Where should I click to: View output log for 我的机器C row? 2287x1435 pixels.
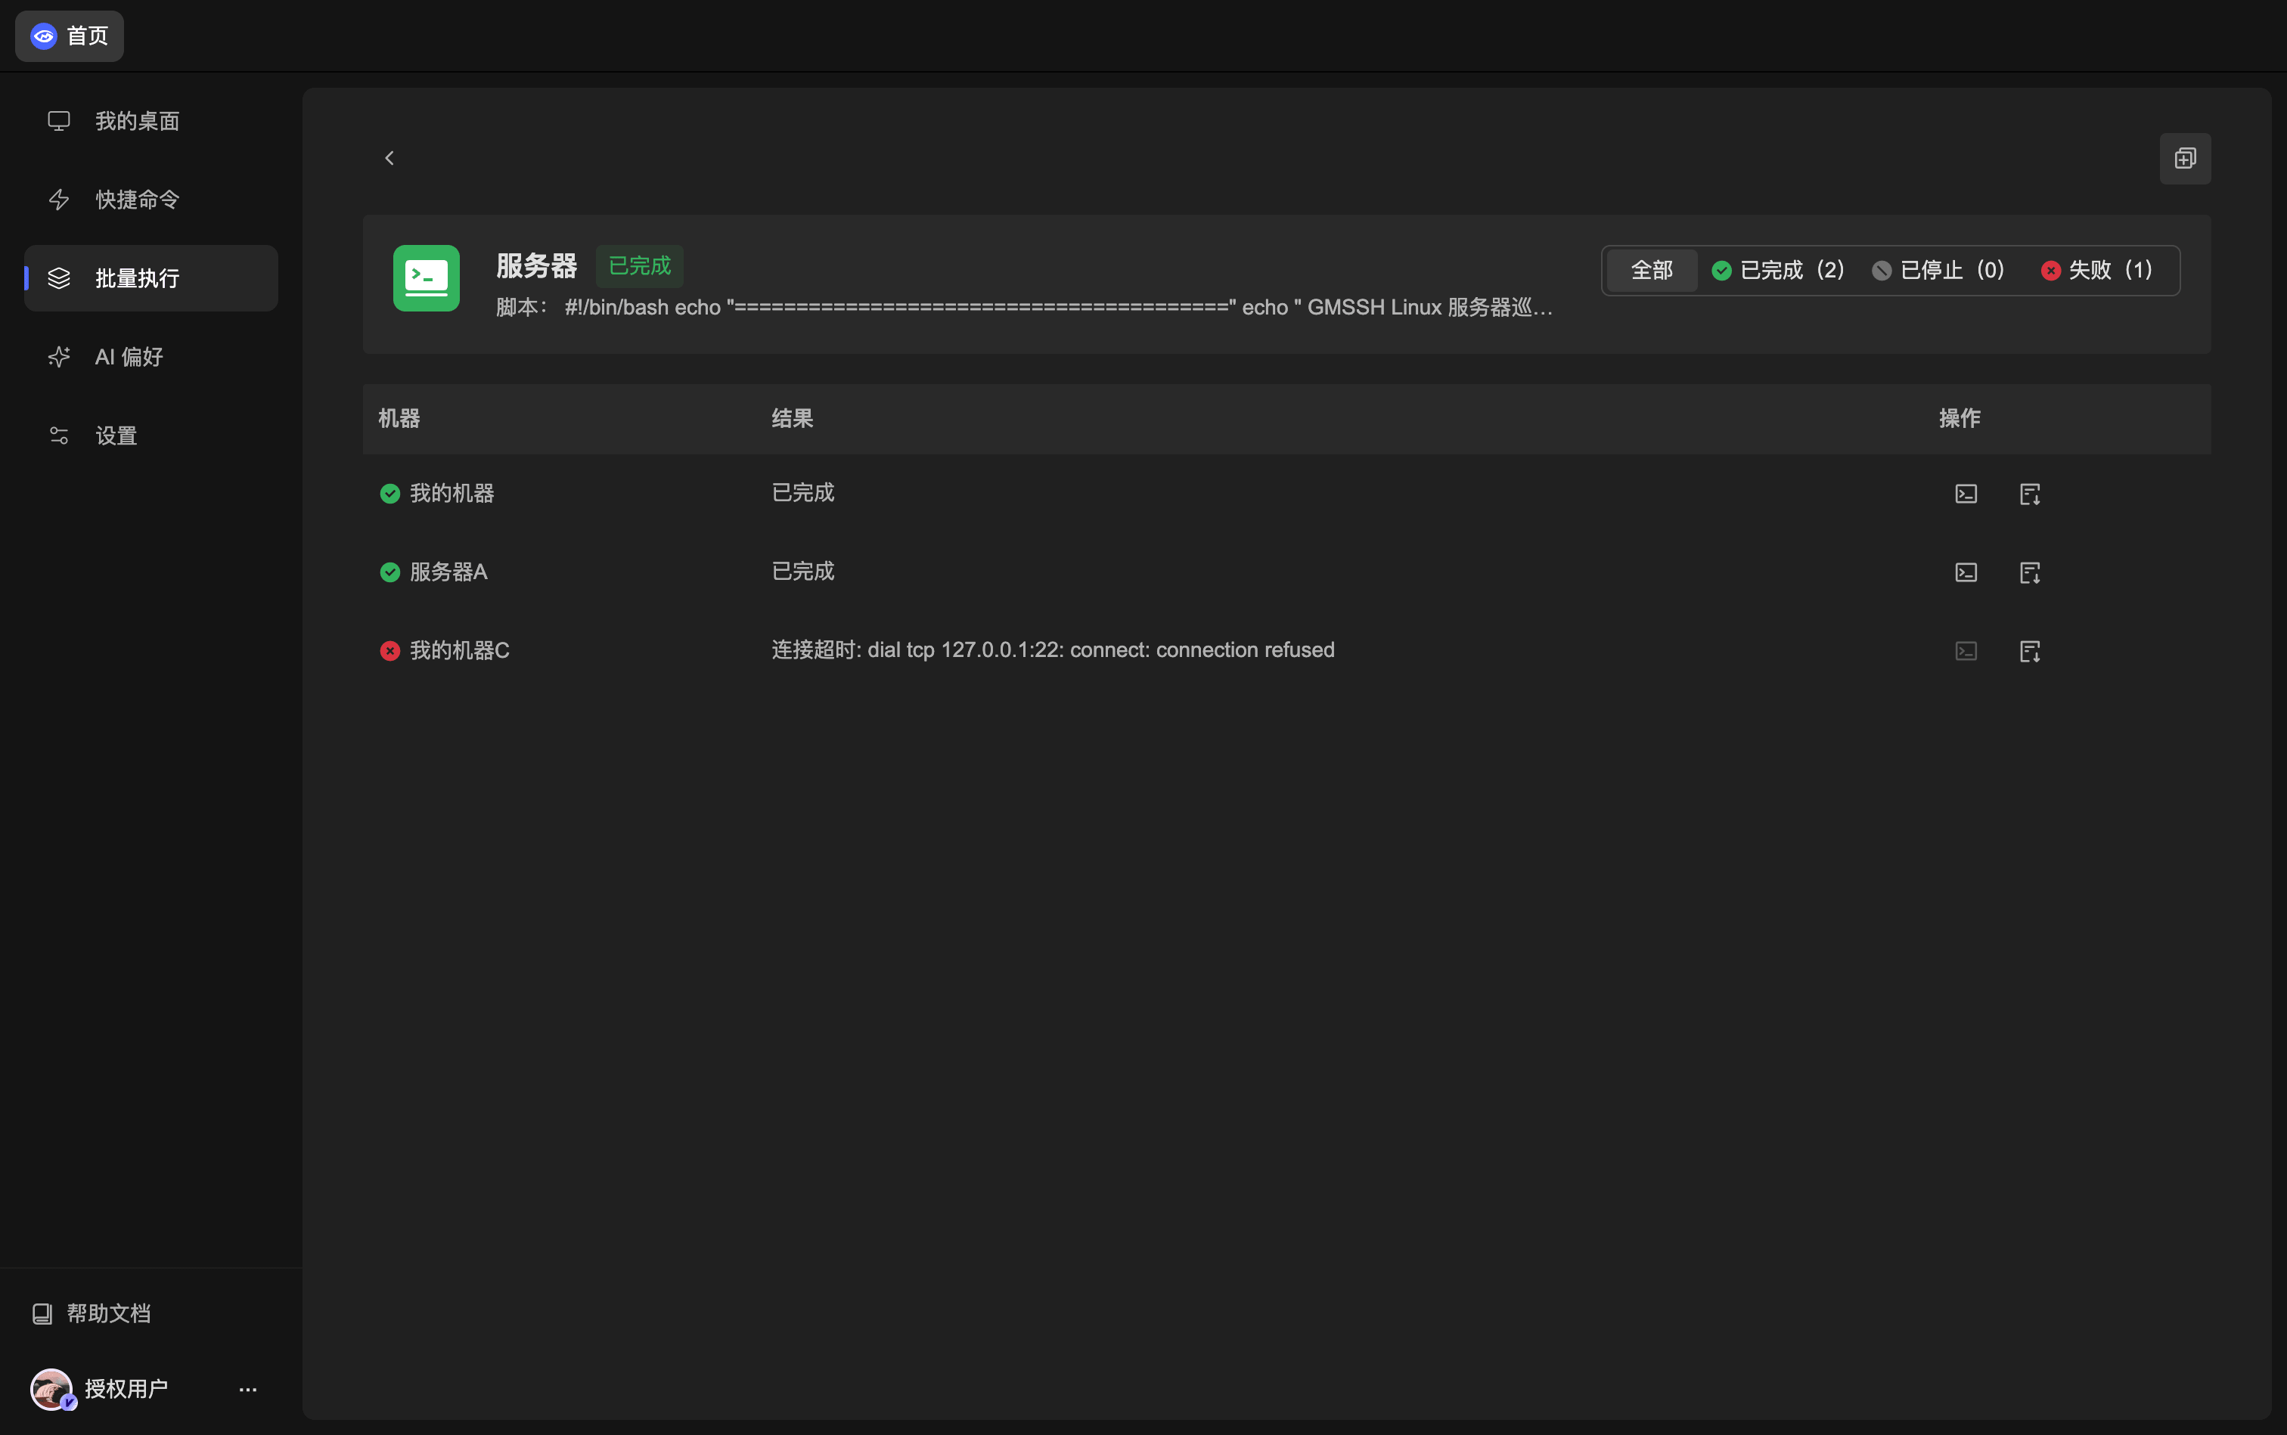2030,651
